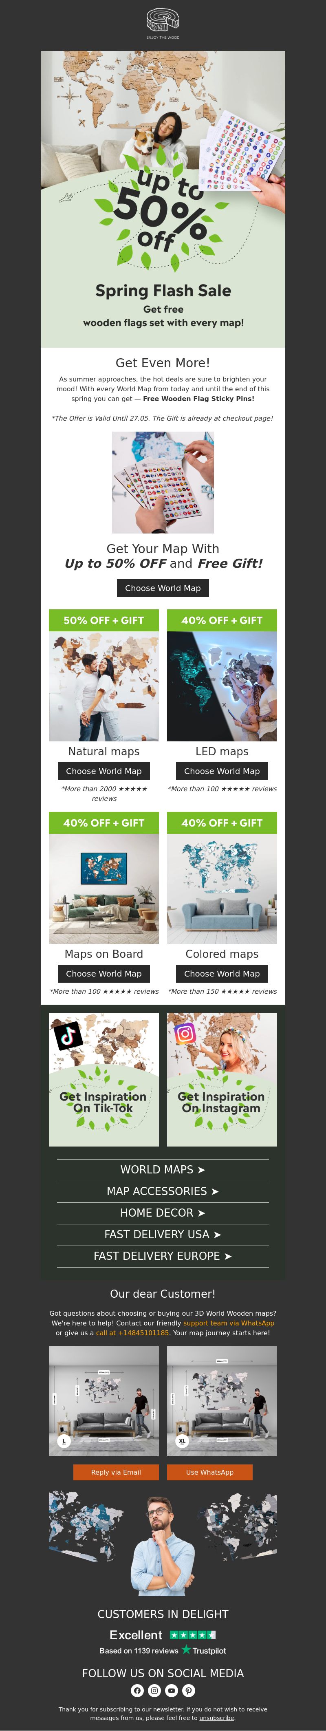Open FAST DELIVERY USA link
The width and height of the screenshot is (326, 1731).
[163, 1235]
